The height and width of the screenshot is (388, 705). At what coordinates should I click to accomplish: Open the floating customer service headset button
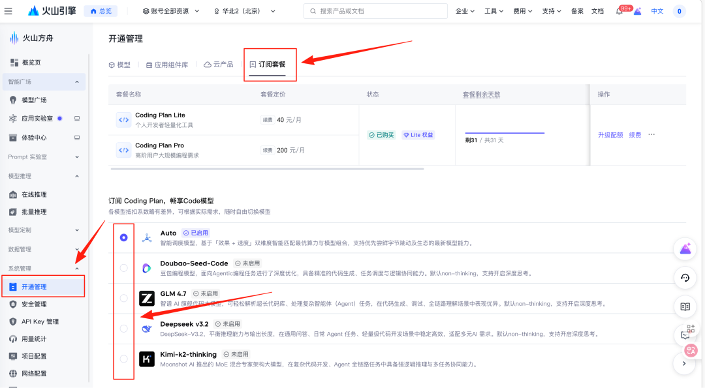pos(685,278)
